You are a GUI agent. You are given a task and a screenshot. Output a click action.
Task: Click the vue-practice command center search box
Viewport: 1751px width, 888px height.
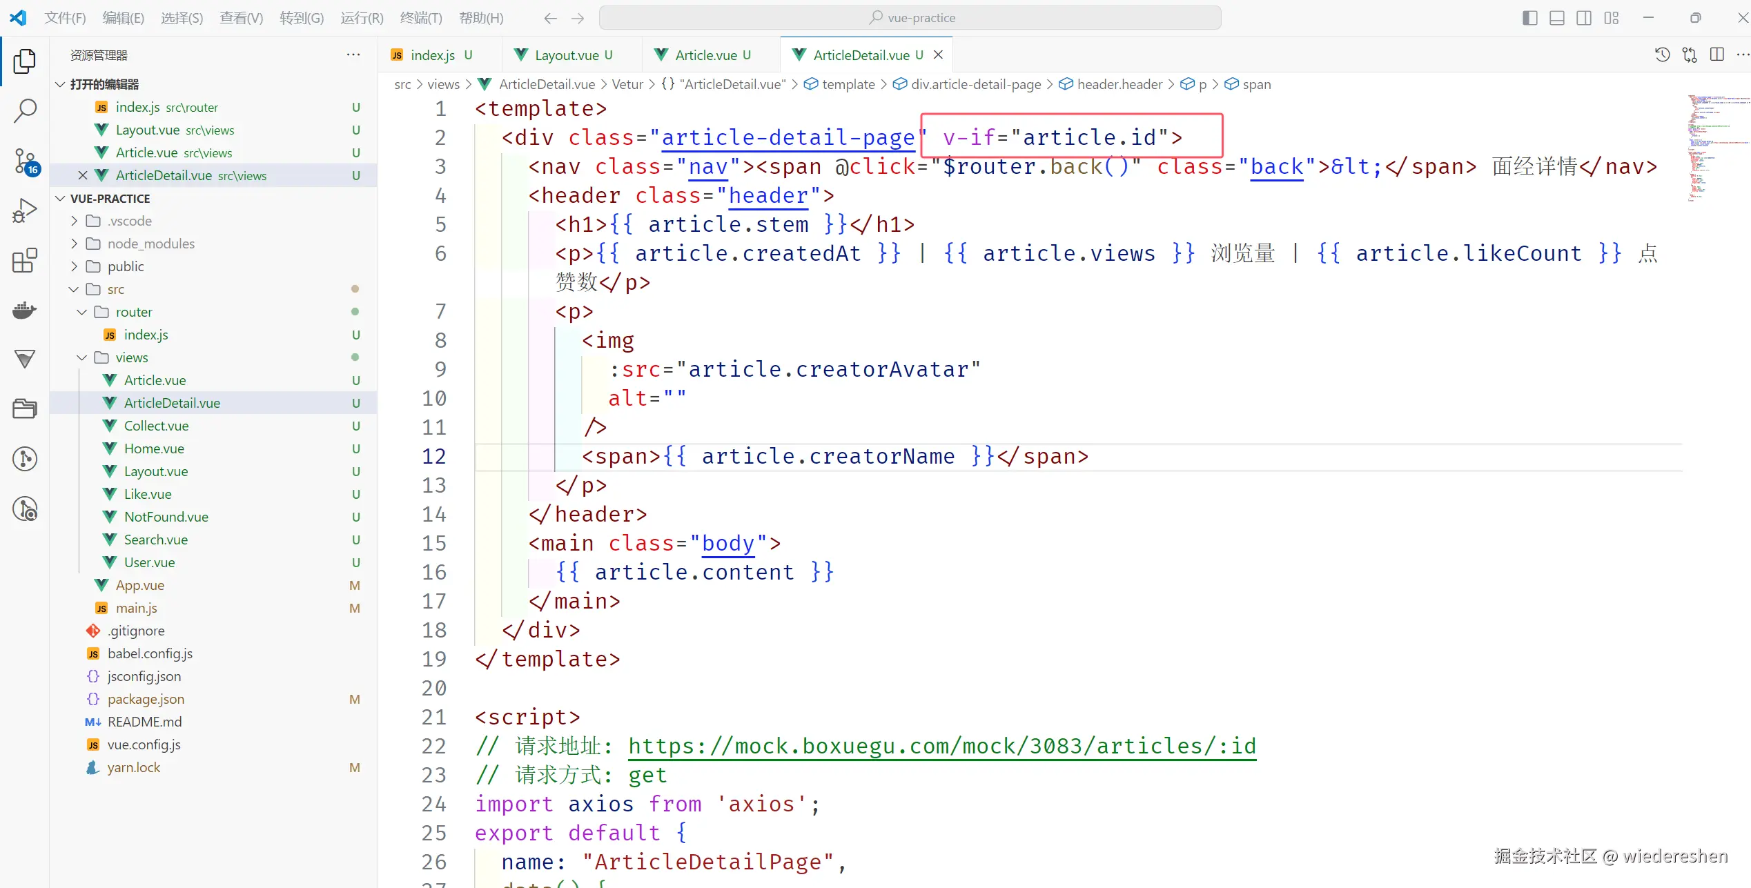[x=910, y=18]
